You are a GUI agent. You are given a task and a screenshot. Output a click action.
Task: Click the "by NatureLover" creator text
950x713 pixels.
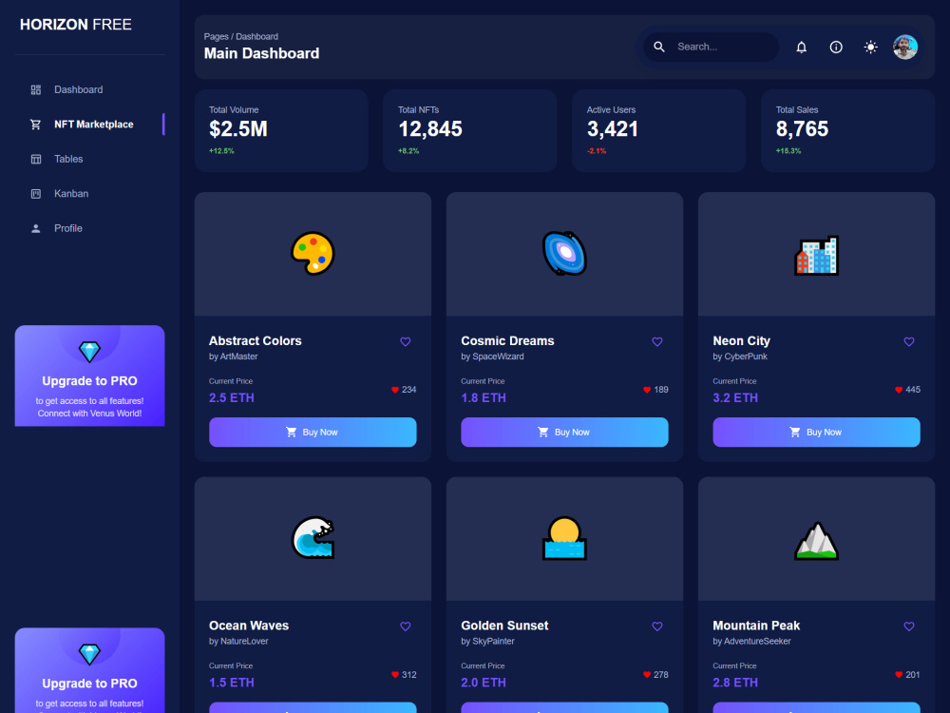click(238, 642)
